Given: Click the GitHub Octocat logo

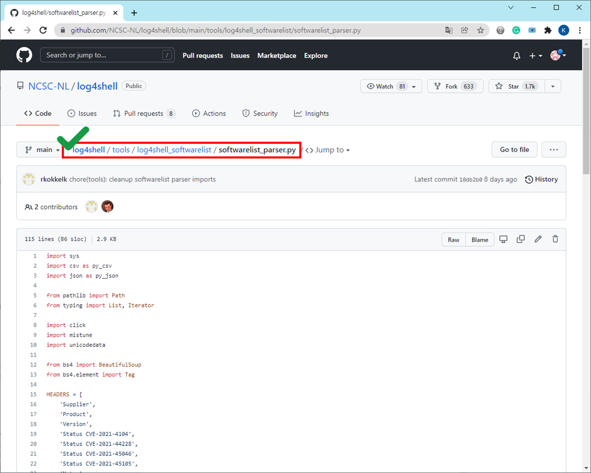Looking at the screenshot, I should click(x=24, y=55).
